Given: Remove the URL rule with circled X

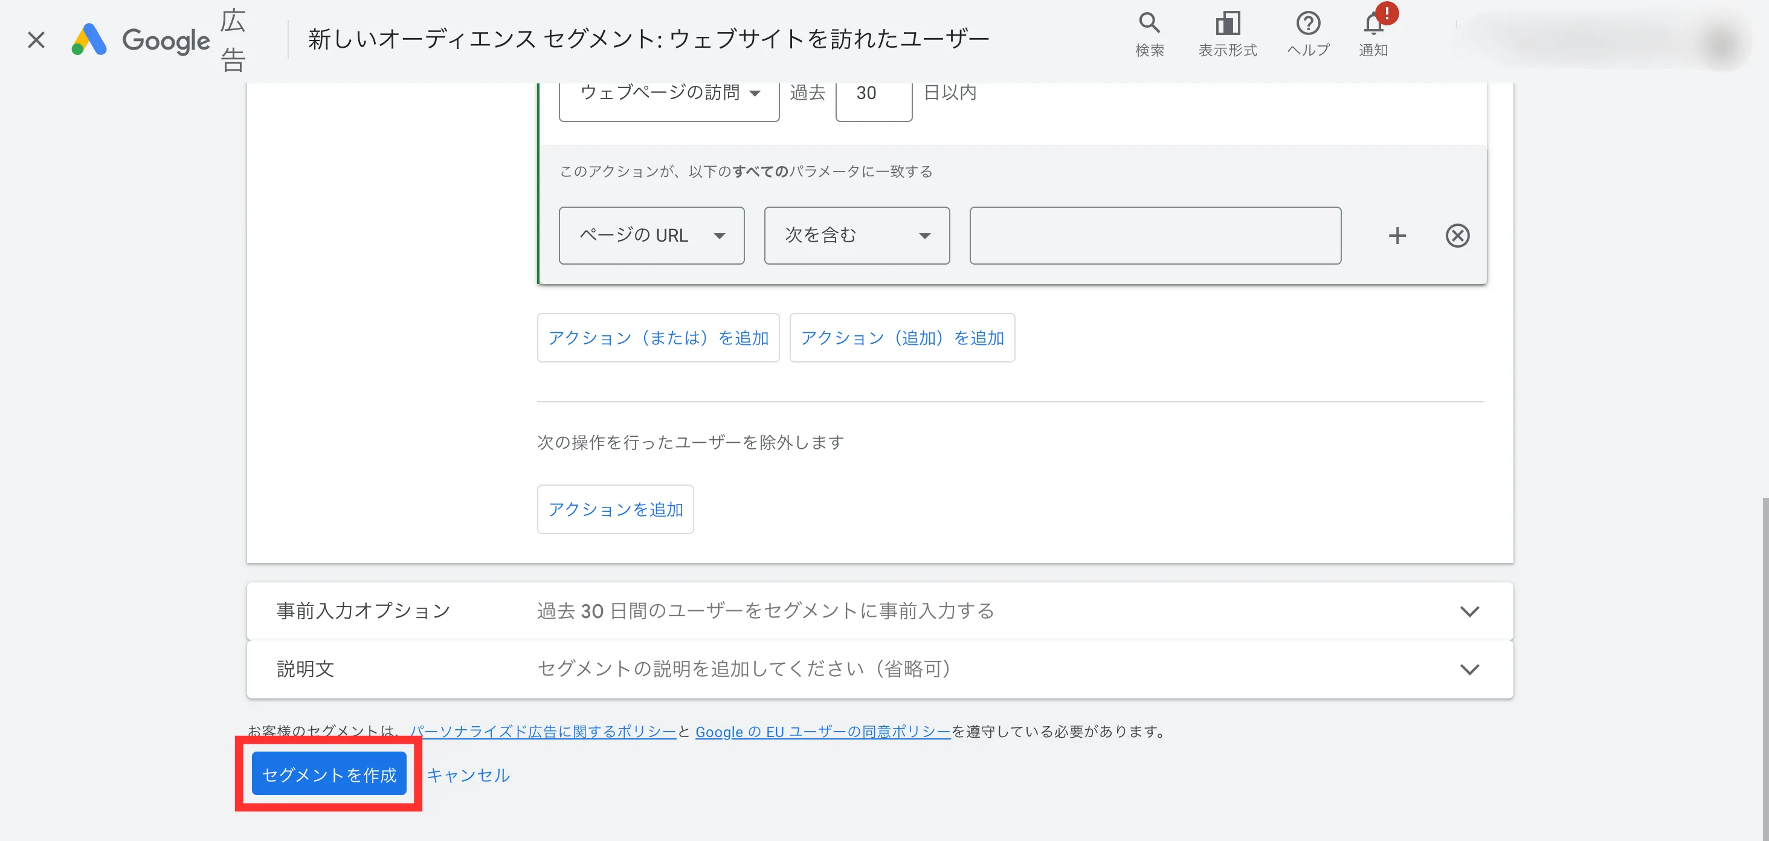Looking at the screenshot, I should 1457,236.
